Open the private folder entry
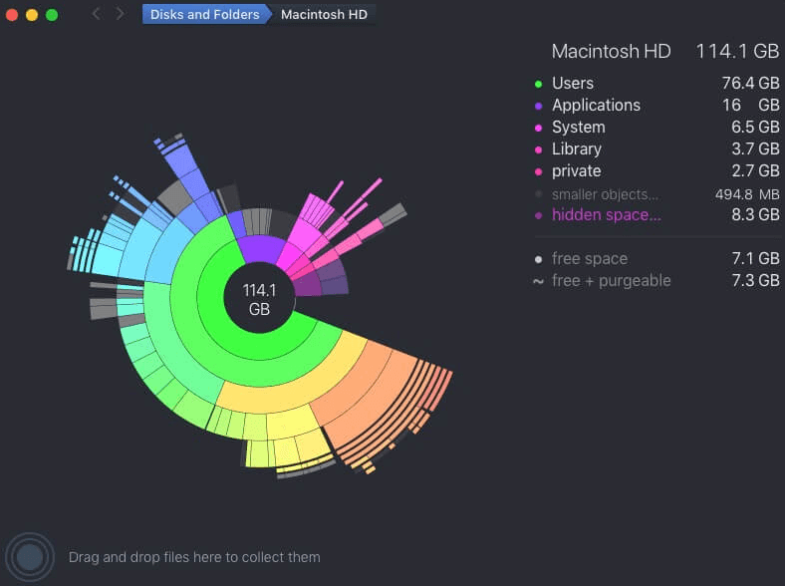Viewport: 785px width, 586px height. tap(576, 171)
